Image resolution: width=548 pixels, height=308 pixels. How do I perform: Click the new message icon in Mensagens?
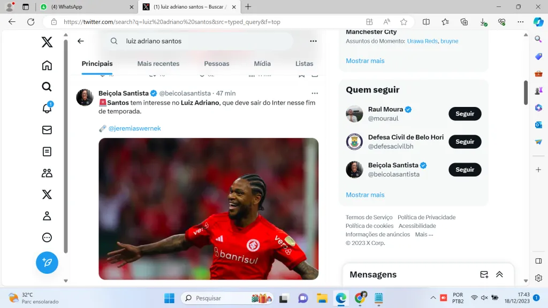point(484,274)
